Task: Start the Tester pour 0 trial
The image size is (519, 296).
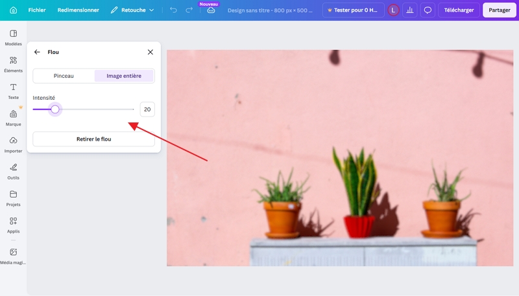Action: coord(353,10)
